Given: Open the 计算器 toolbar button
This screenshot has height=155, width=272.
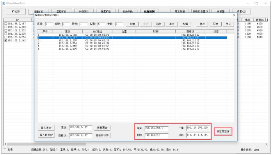Looking at the screenshot, I should pos(220,11).
